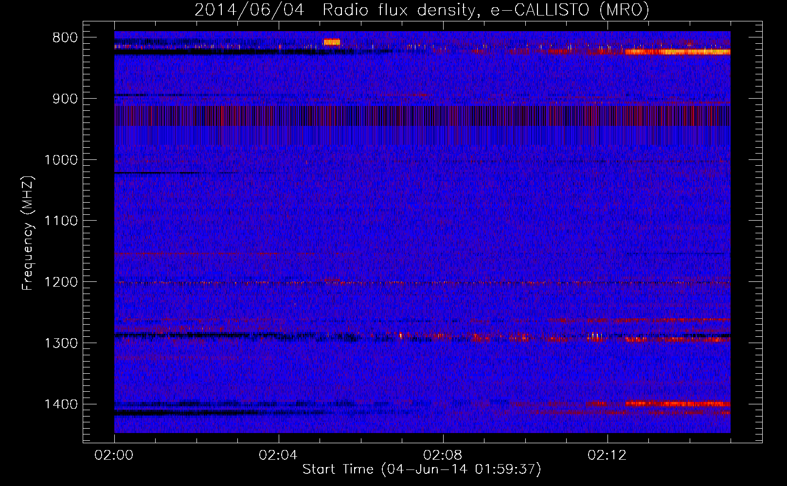Click the 1100 frequency tick label
Screen dimensions: 787x486
61,221
